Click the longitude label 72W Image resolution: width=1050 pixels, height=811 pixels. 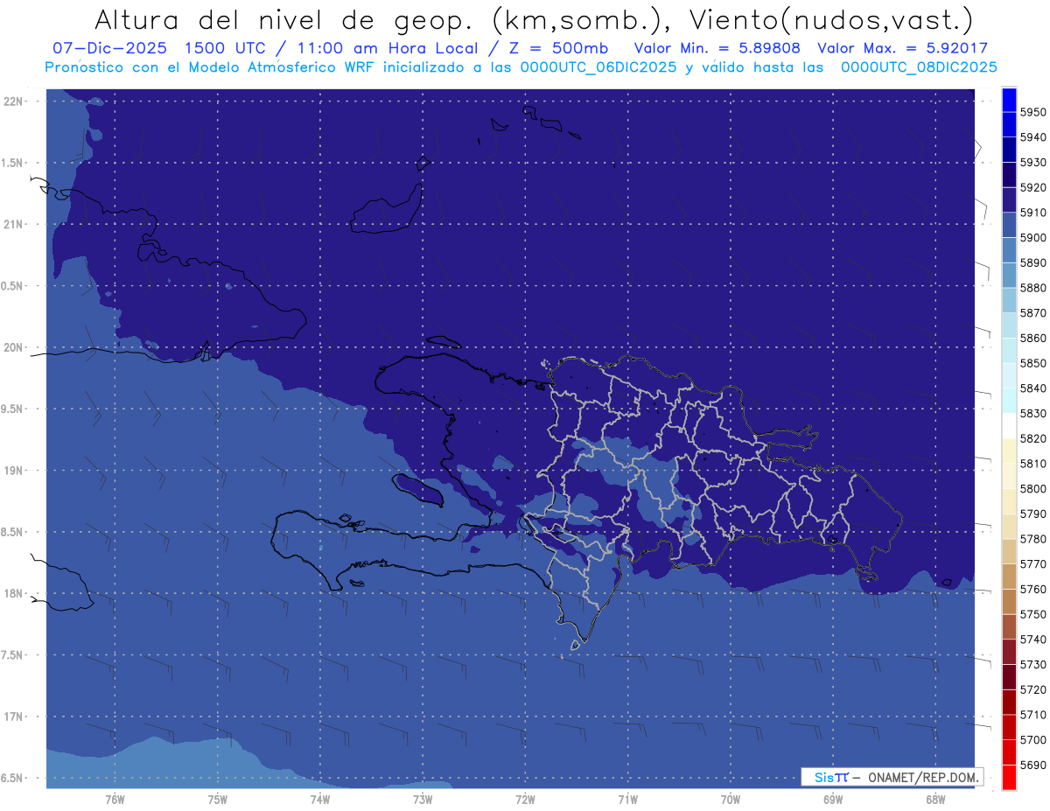click(525, 799)
